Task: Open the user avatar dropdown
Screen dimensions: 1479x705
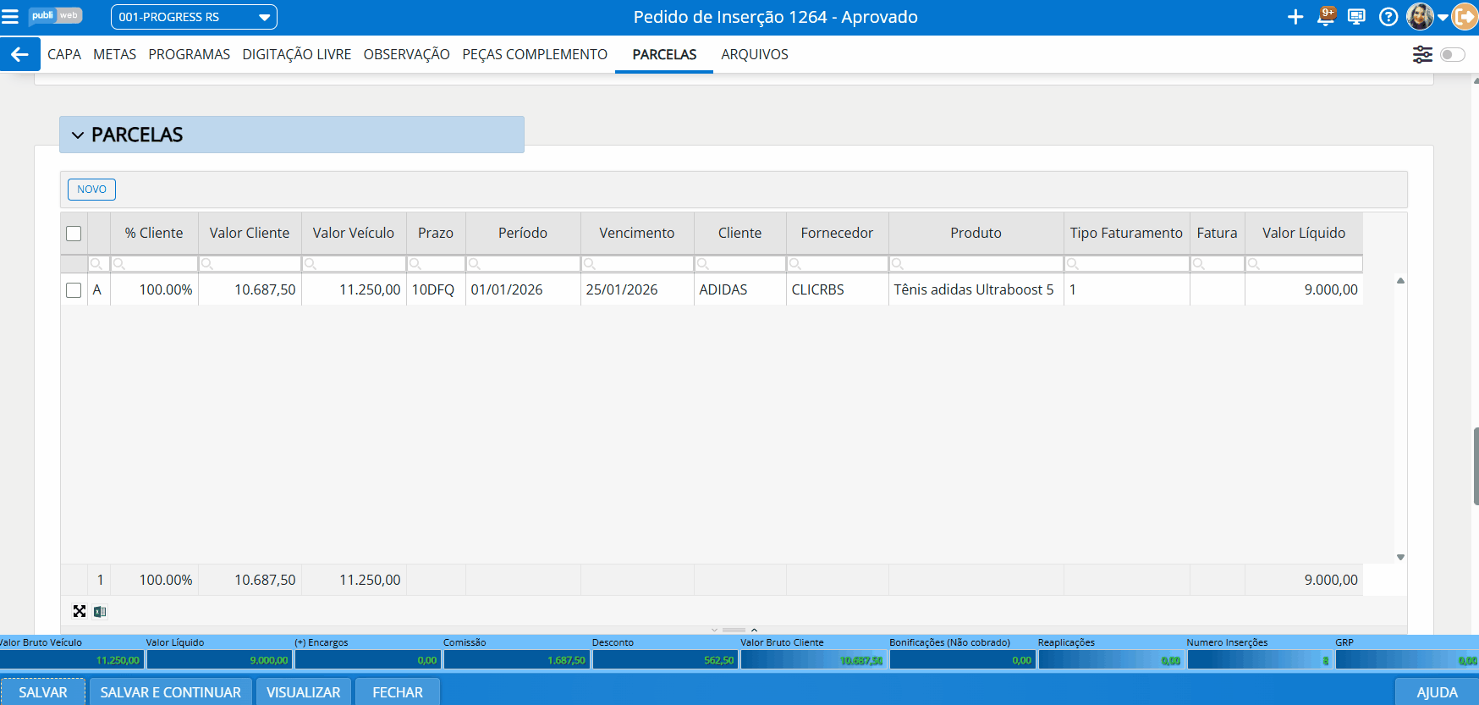Action: (1427, 17)
